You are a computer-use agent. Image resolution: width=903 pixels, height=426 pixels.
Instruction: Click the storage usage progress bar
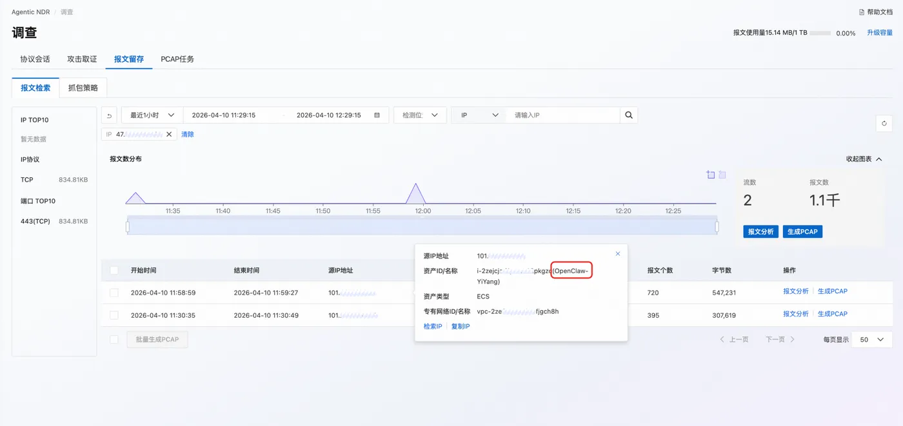(x=820, y=33)
